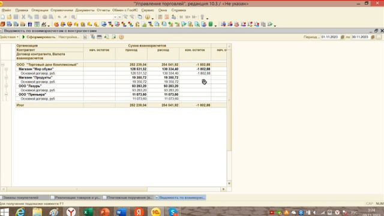Open the Справочники menu

(x=62, y=10)
